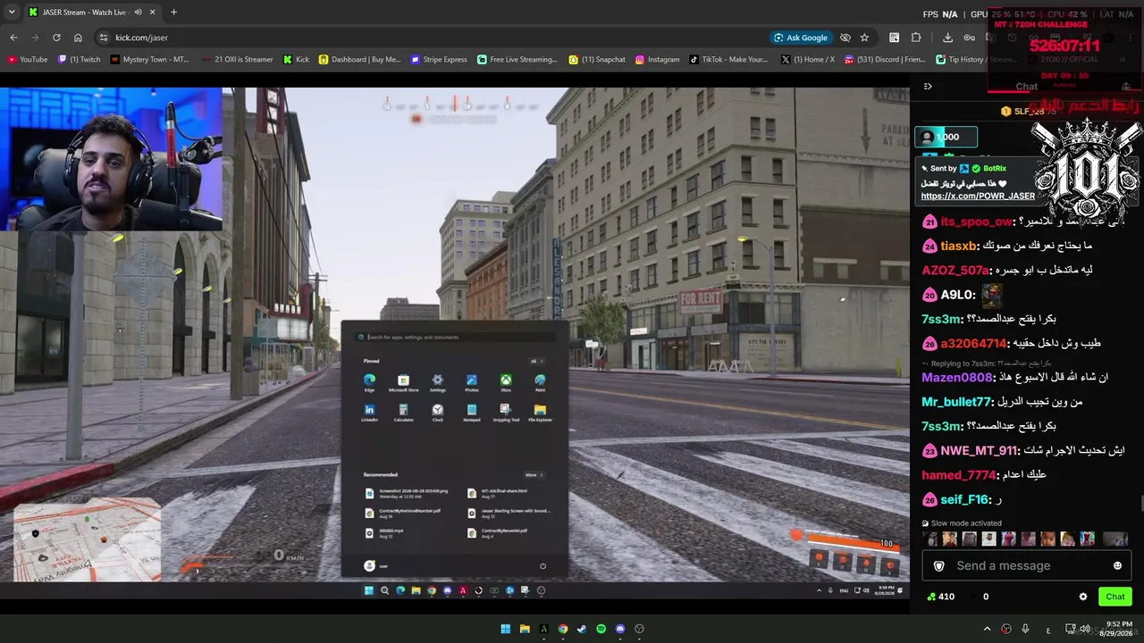Select the Chat tab header
This screenshot has height=643, width=1144.
[x=1026, y=87]
